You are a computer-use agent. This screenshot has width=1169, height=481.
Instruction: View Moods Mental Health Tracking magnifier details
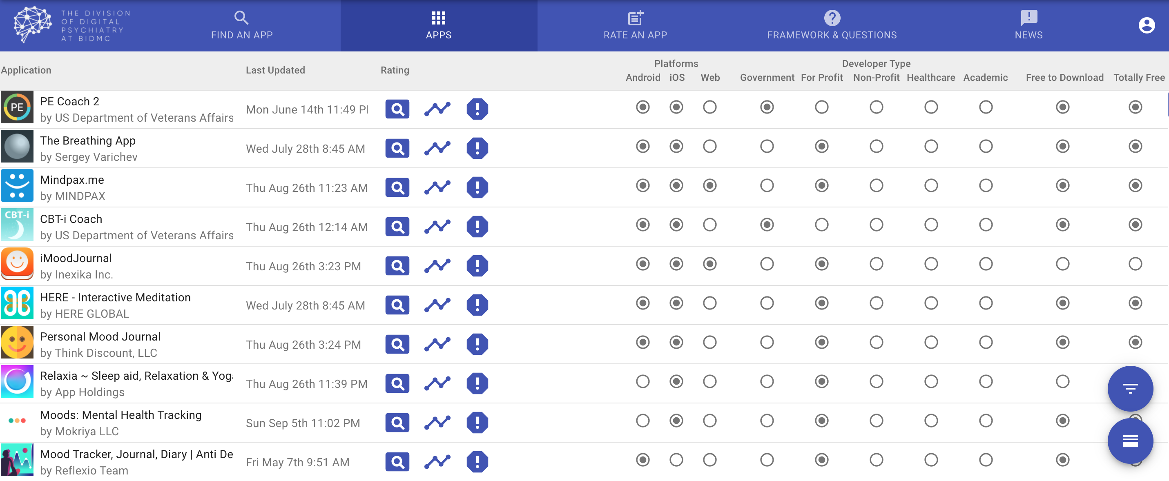[x=397, y=423]
